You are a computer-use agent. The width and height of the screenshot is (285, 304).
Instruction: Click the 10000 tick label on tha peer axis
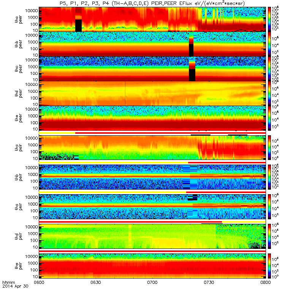coord(32,11)
